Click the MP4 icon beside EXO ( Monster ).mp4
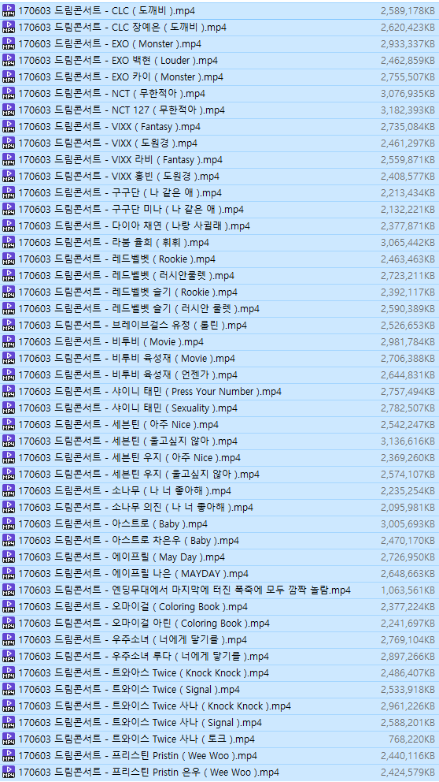The width and height of the screenshot is (439, 782). [x=9, y=44]
